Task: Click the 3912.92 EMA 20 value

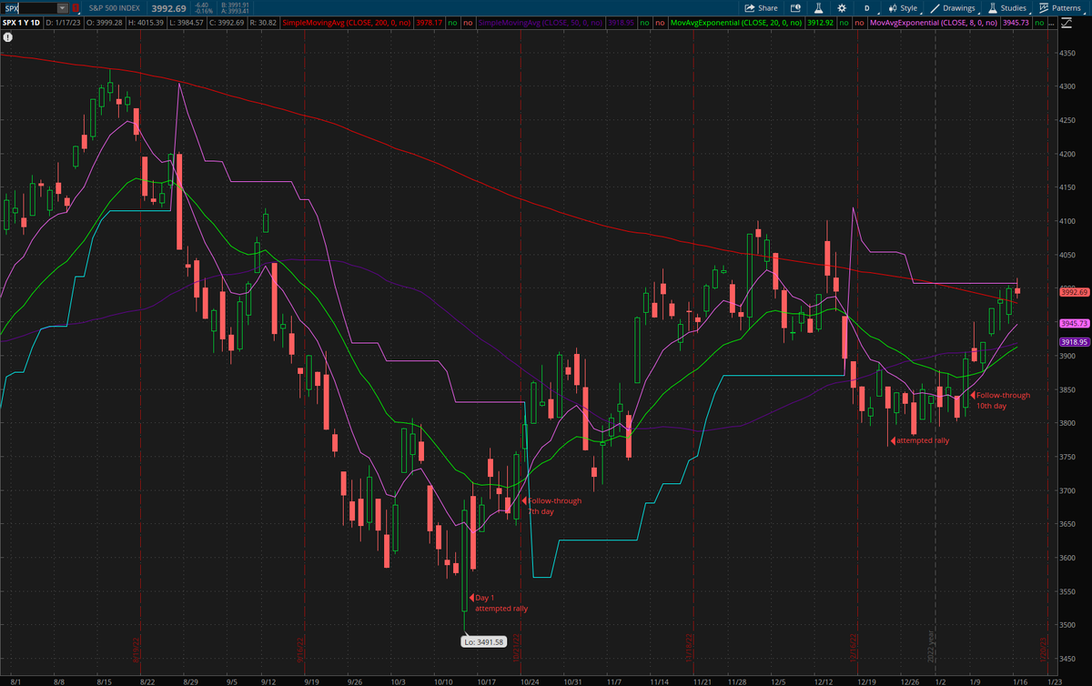Action: pos(820,22)
